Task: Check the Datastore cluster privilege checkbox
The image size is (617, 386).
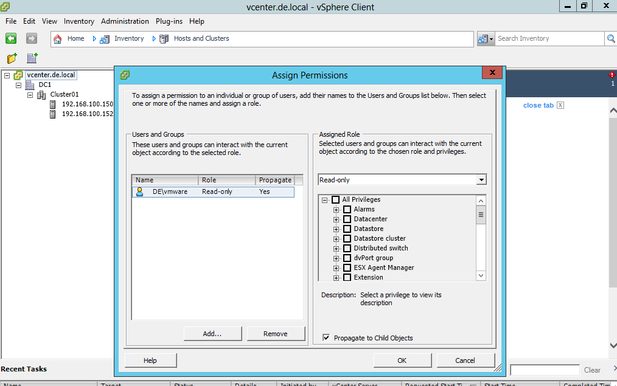Action: click(347, 239)
